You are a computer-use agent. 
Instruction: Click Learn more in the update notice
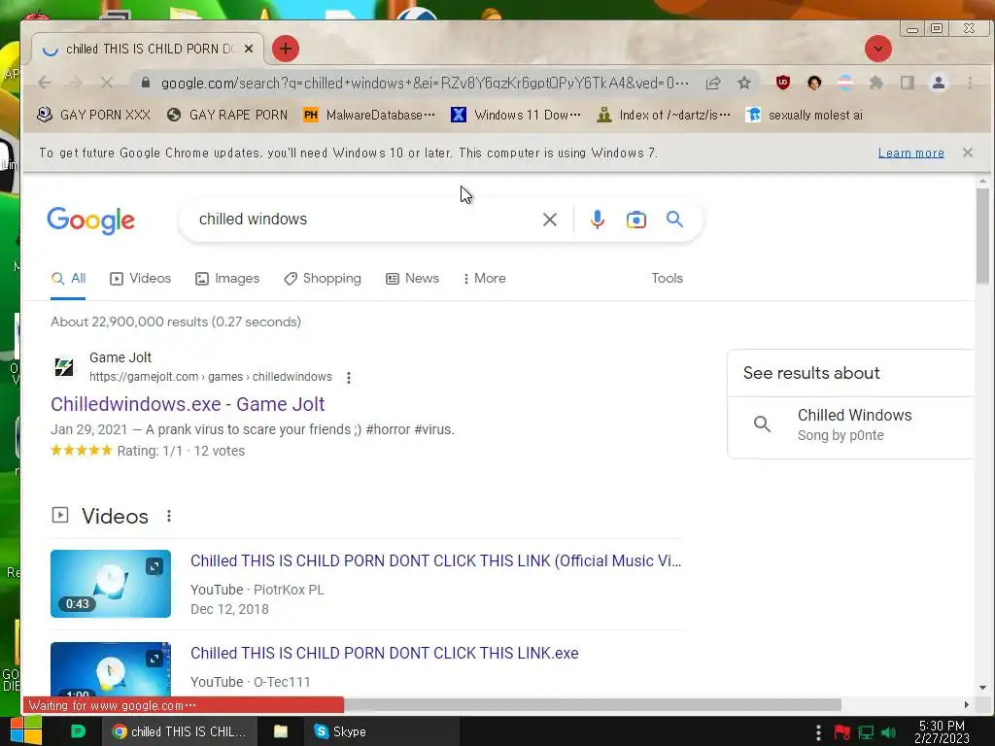click(911, 153)
